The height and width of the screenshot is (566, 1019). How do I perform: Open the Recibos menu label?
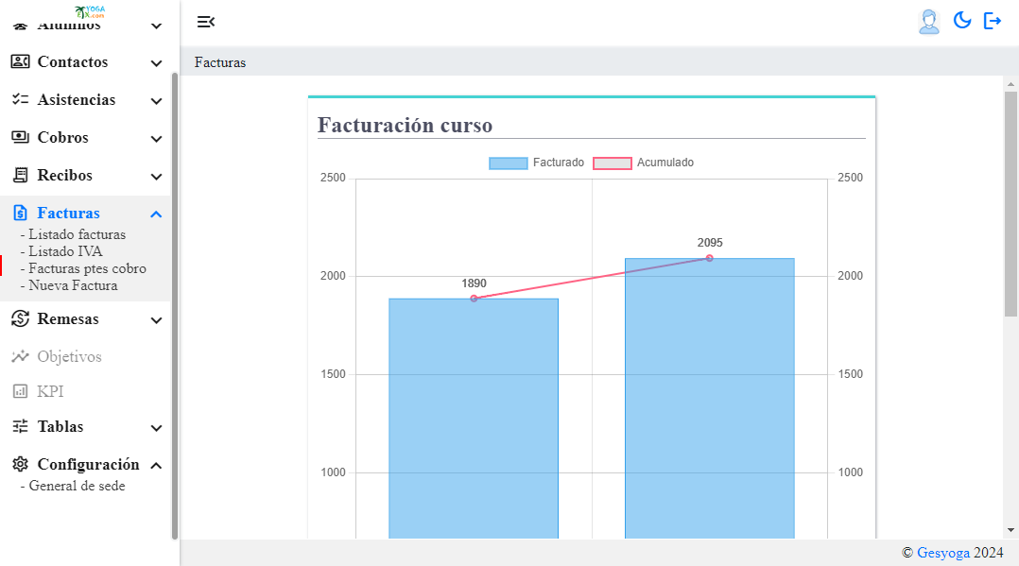click(x=65, y=175)
